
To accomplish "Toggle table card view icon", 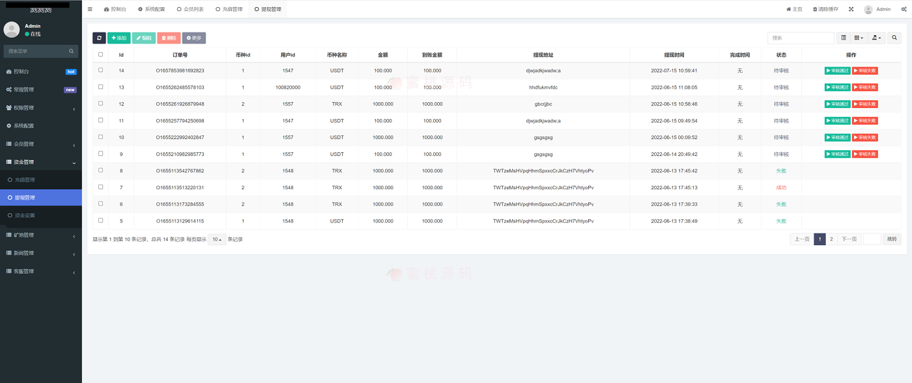I will 844,38.
